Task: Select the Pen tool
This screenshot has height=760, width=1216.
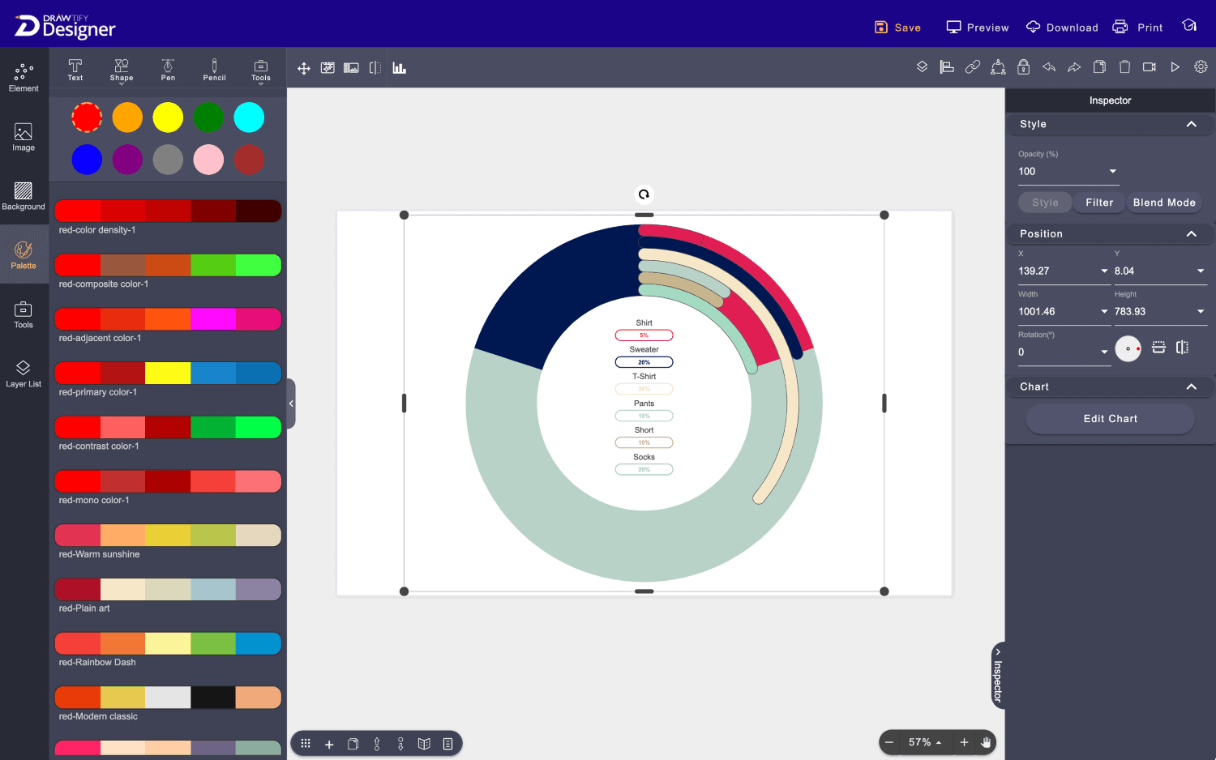Action: coord(168,70)
